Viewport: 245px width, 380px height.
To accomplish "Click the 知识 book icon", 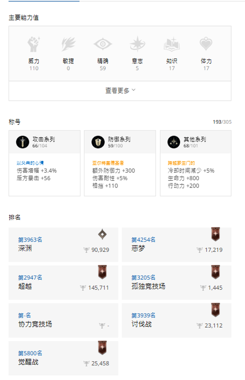I will click(x=172, y=44).
